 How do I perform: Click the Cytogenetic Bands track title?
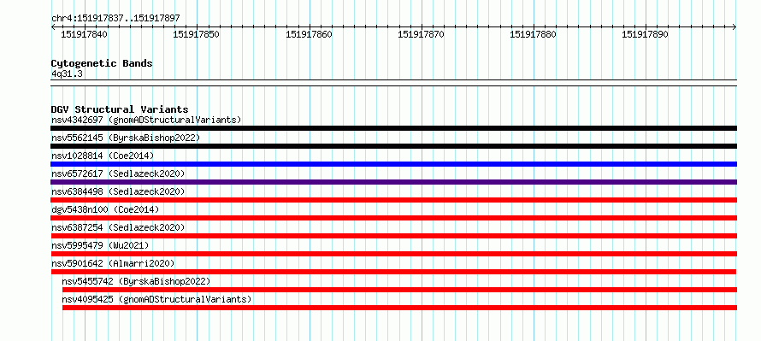coord(102,63)
